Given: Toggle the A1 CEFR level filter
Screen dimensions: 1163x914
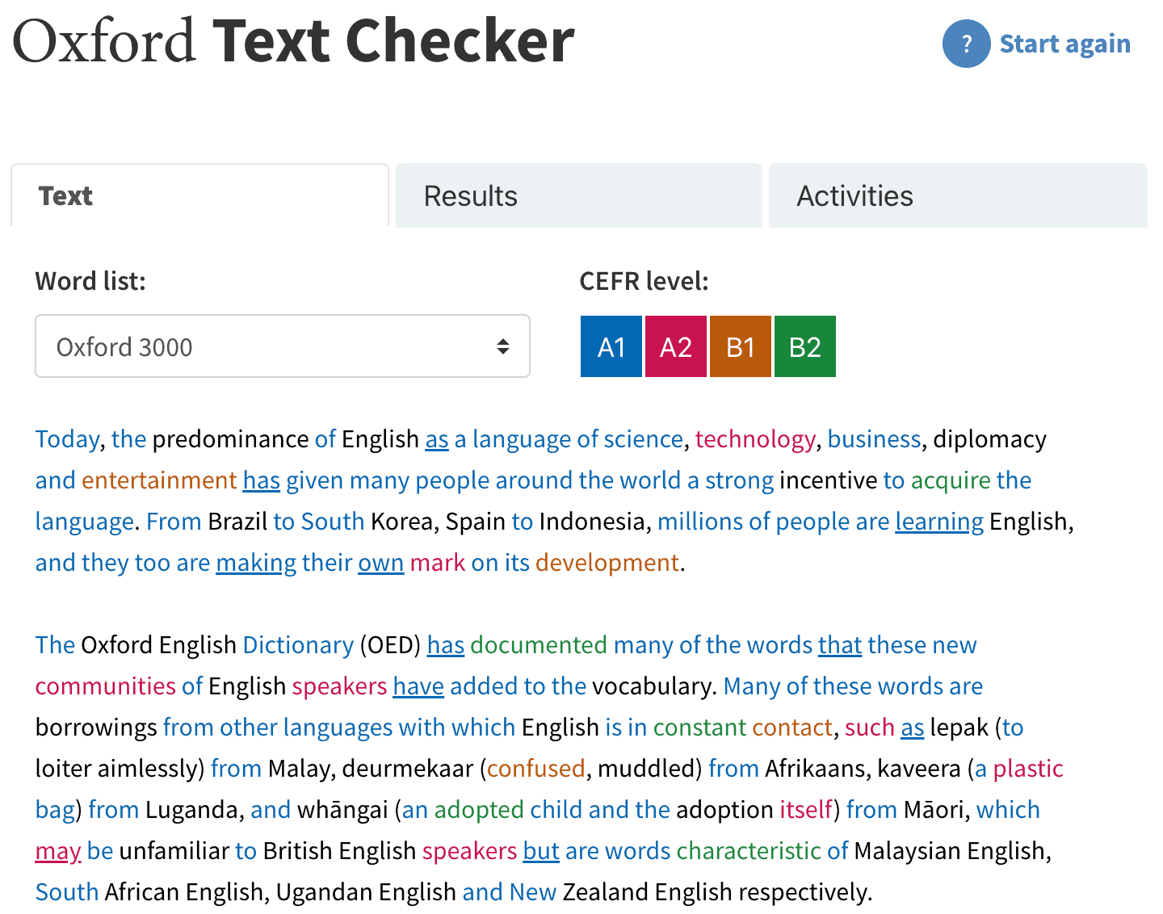Looking at the screenshot, I should [611, 346].
